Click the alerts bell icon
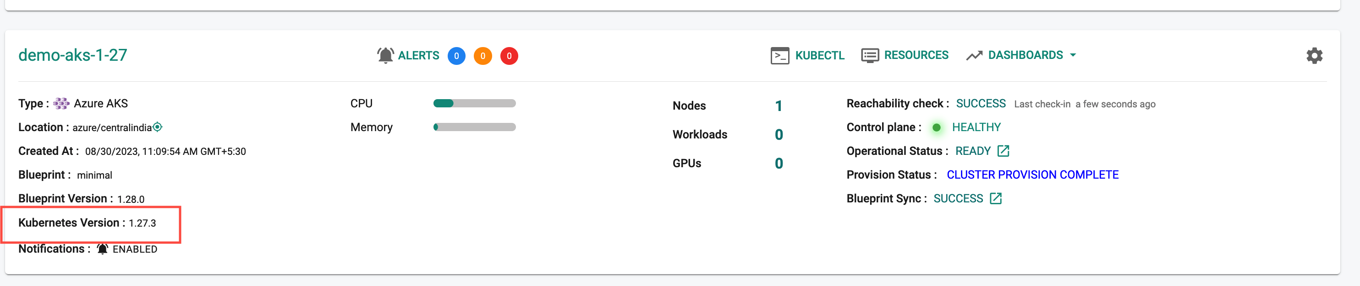 pos(385,55)
